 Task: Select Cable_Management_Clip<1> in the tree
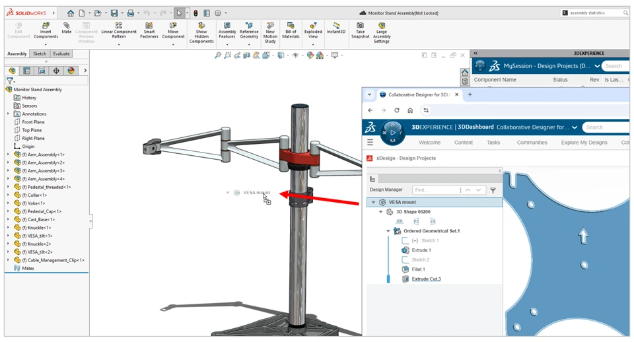pos(53,260)
